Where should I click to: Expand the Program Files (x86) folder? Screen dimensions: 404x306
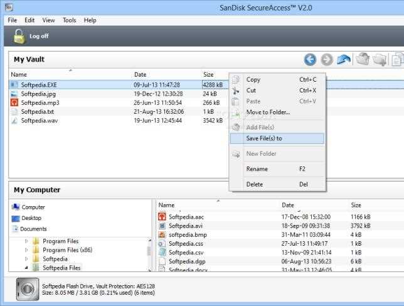(26, 250)
